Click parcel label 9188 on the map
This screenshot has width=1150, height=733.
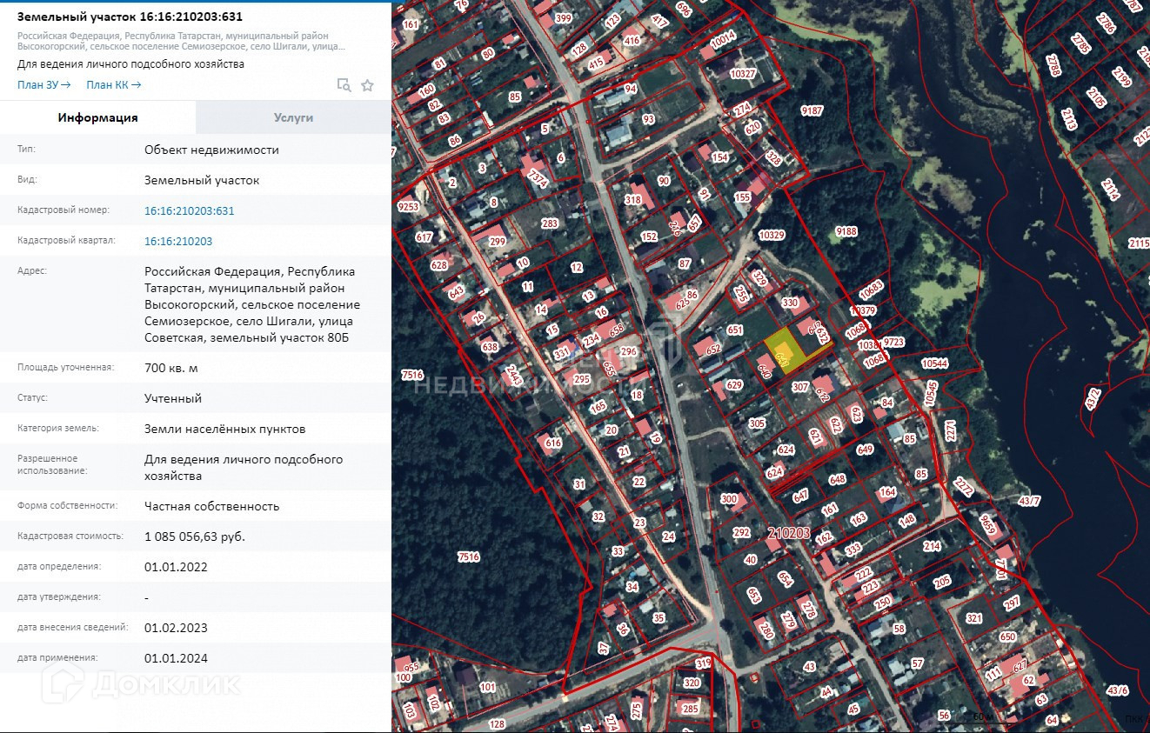point(846,231)
